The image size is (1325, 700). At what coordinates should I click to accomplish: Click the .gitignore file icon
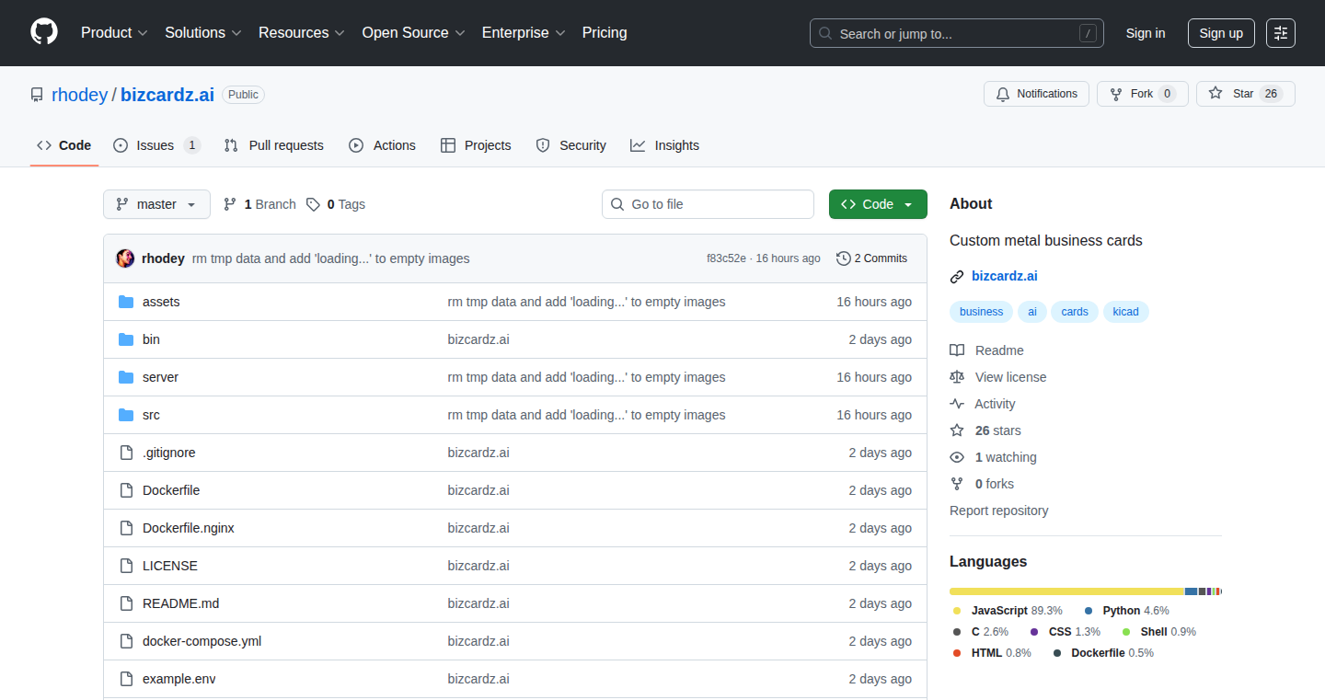126,453
